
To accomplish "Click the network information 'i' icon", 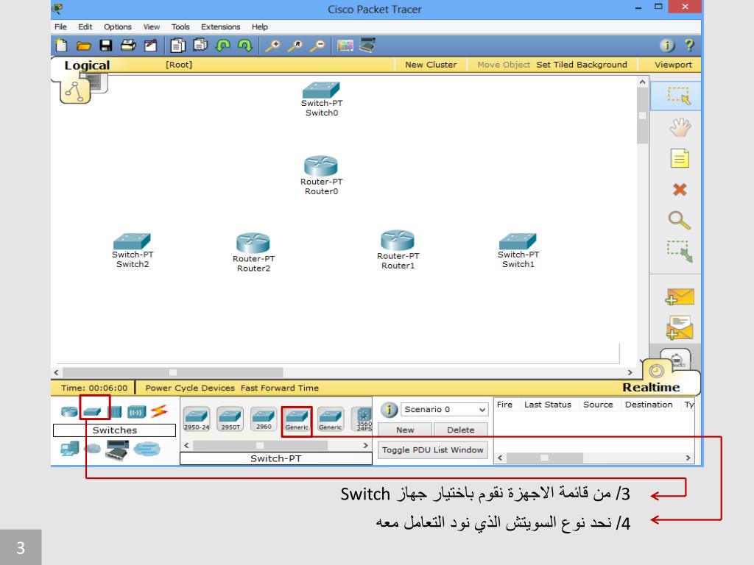I will (x=667, y=46).
